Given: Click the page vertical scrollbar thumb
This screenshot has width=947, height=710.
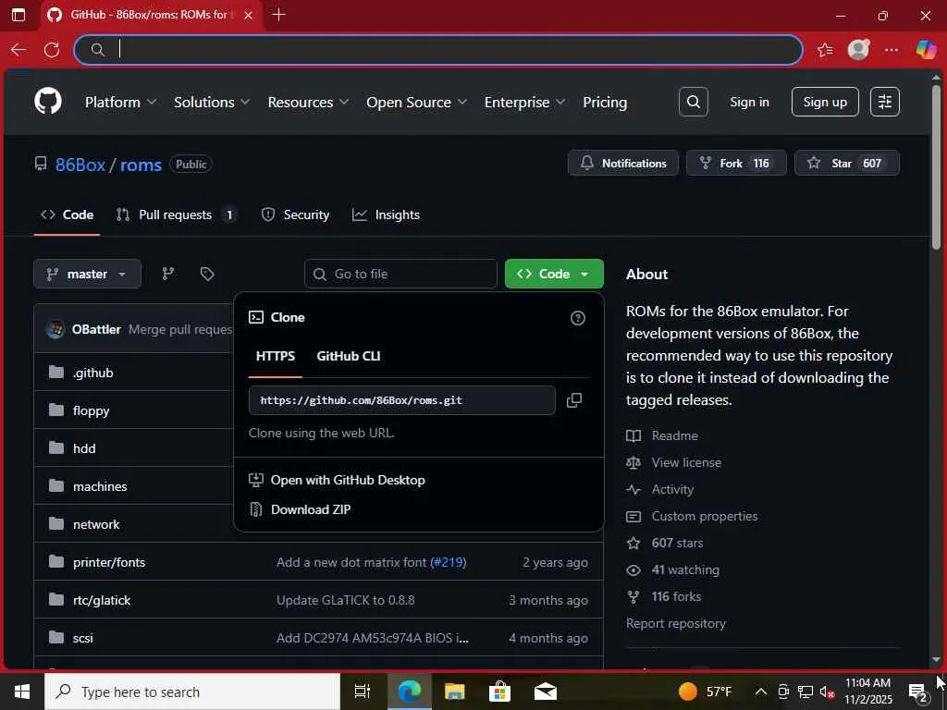Looking at the screenshot, I should [937, 166].
